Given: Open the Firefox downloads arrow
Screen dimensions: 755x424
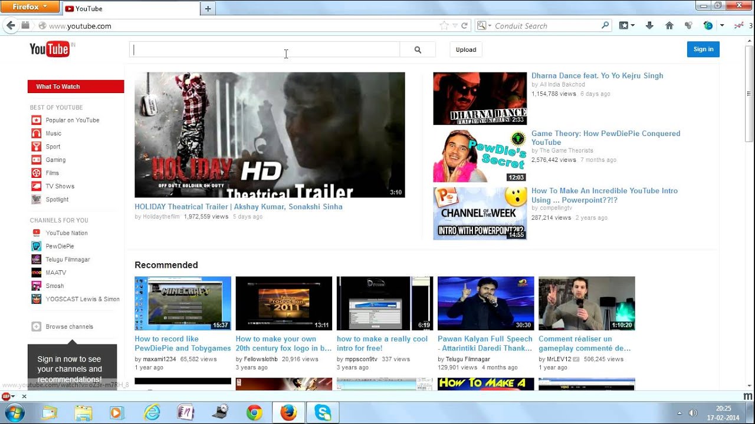Looking at the screenshot, I should (649, 26).
